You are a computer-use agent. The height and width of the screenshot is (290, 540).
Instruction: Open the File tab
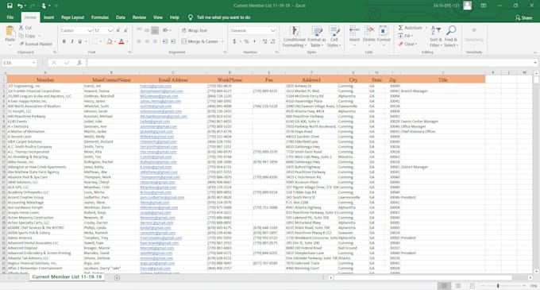pyautogui.click(x=10, y=17)
